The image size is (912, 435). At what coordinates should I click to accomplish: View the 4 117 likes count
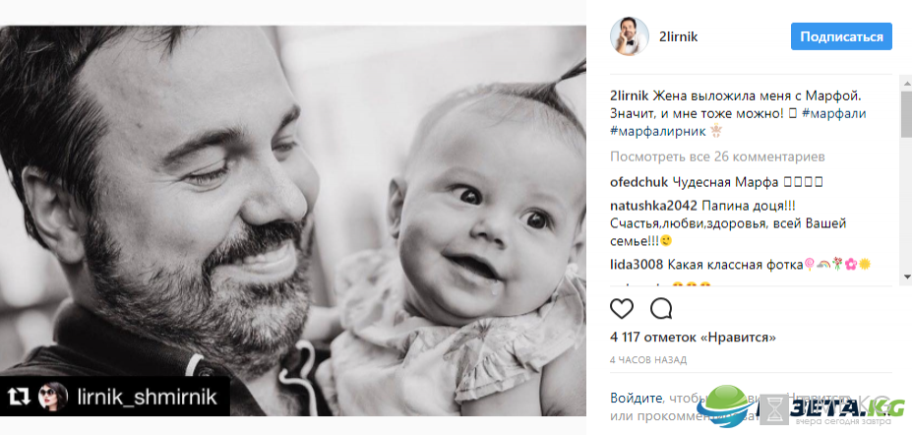click(693, 338)
